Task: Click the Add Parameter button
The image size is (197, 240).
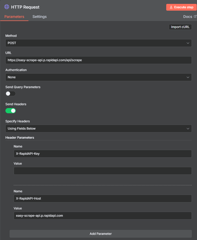Action: pyautogui.click(x=101, y=234)
